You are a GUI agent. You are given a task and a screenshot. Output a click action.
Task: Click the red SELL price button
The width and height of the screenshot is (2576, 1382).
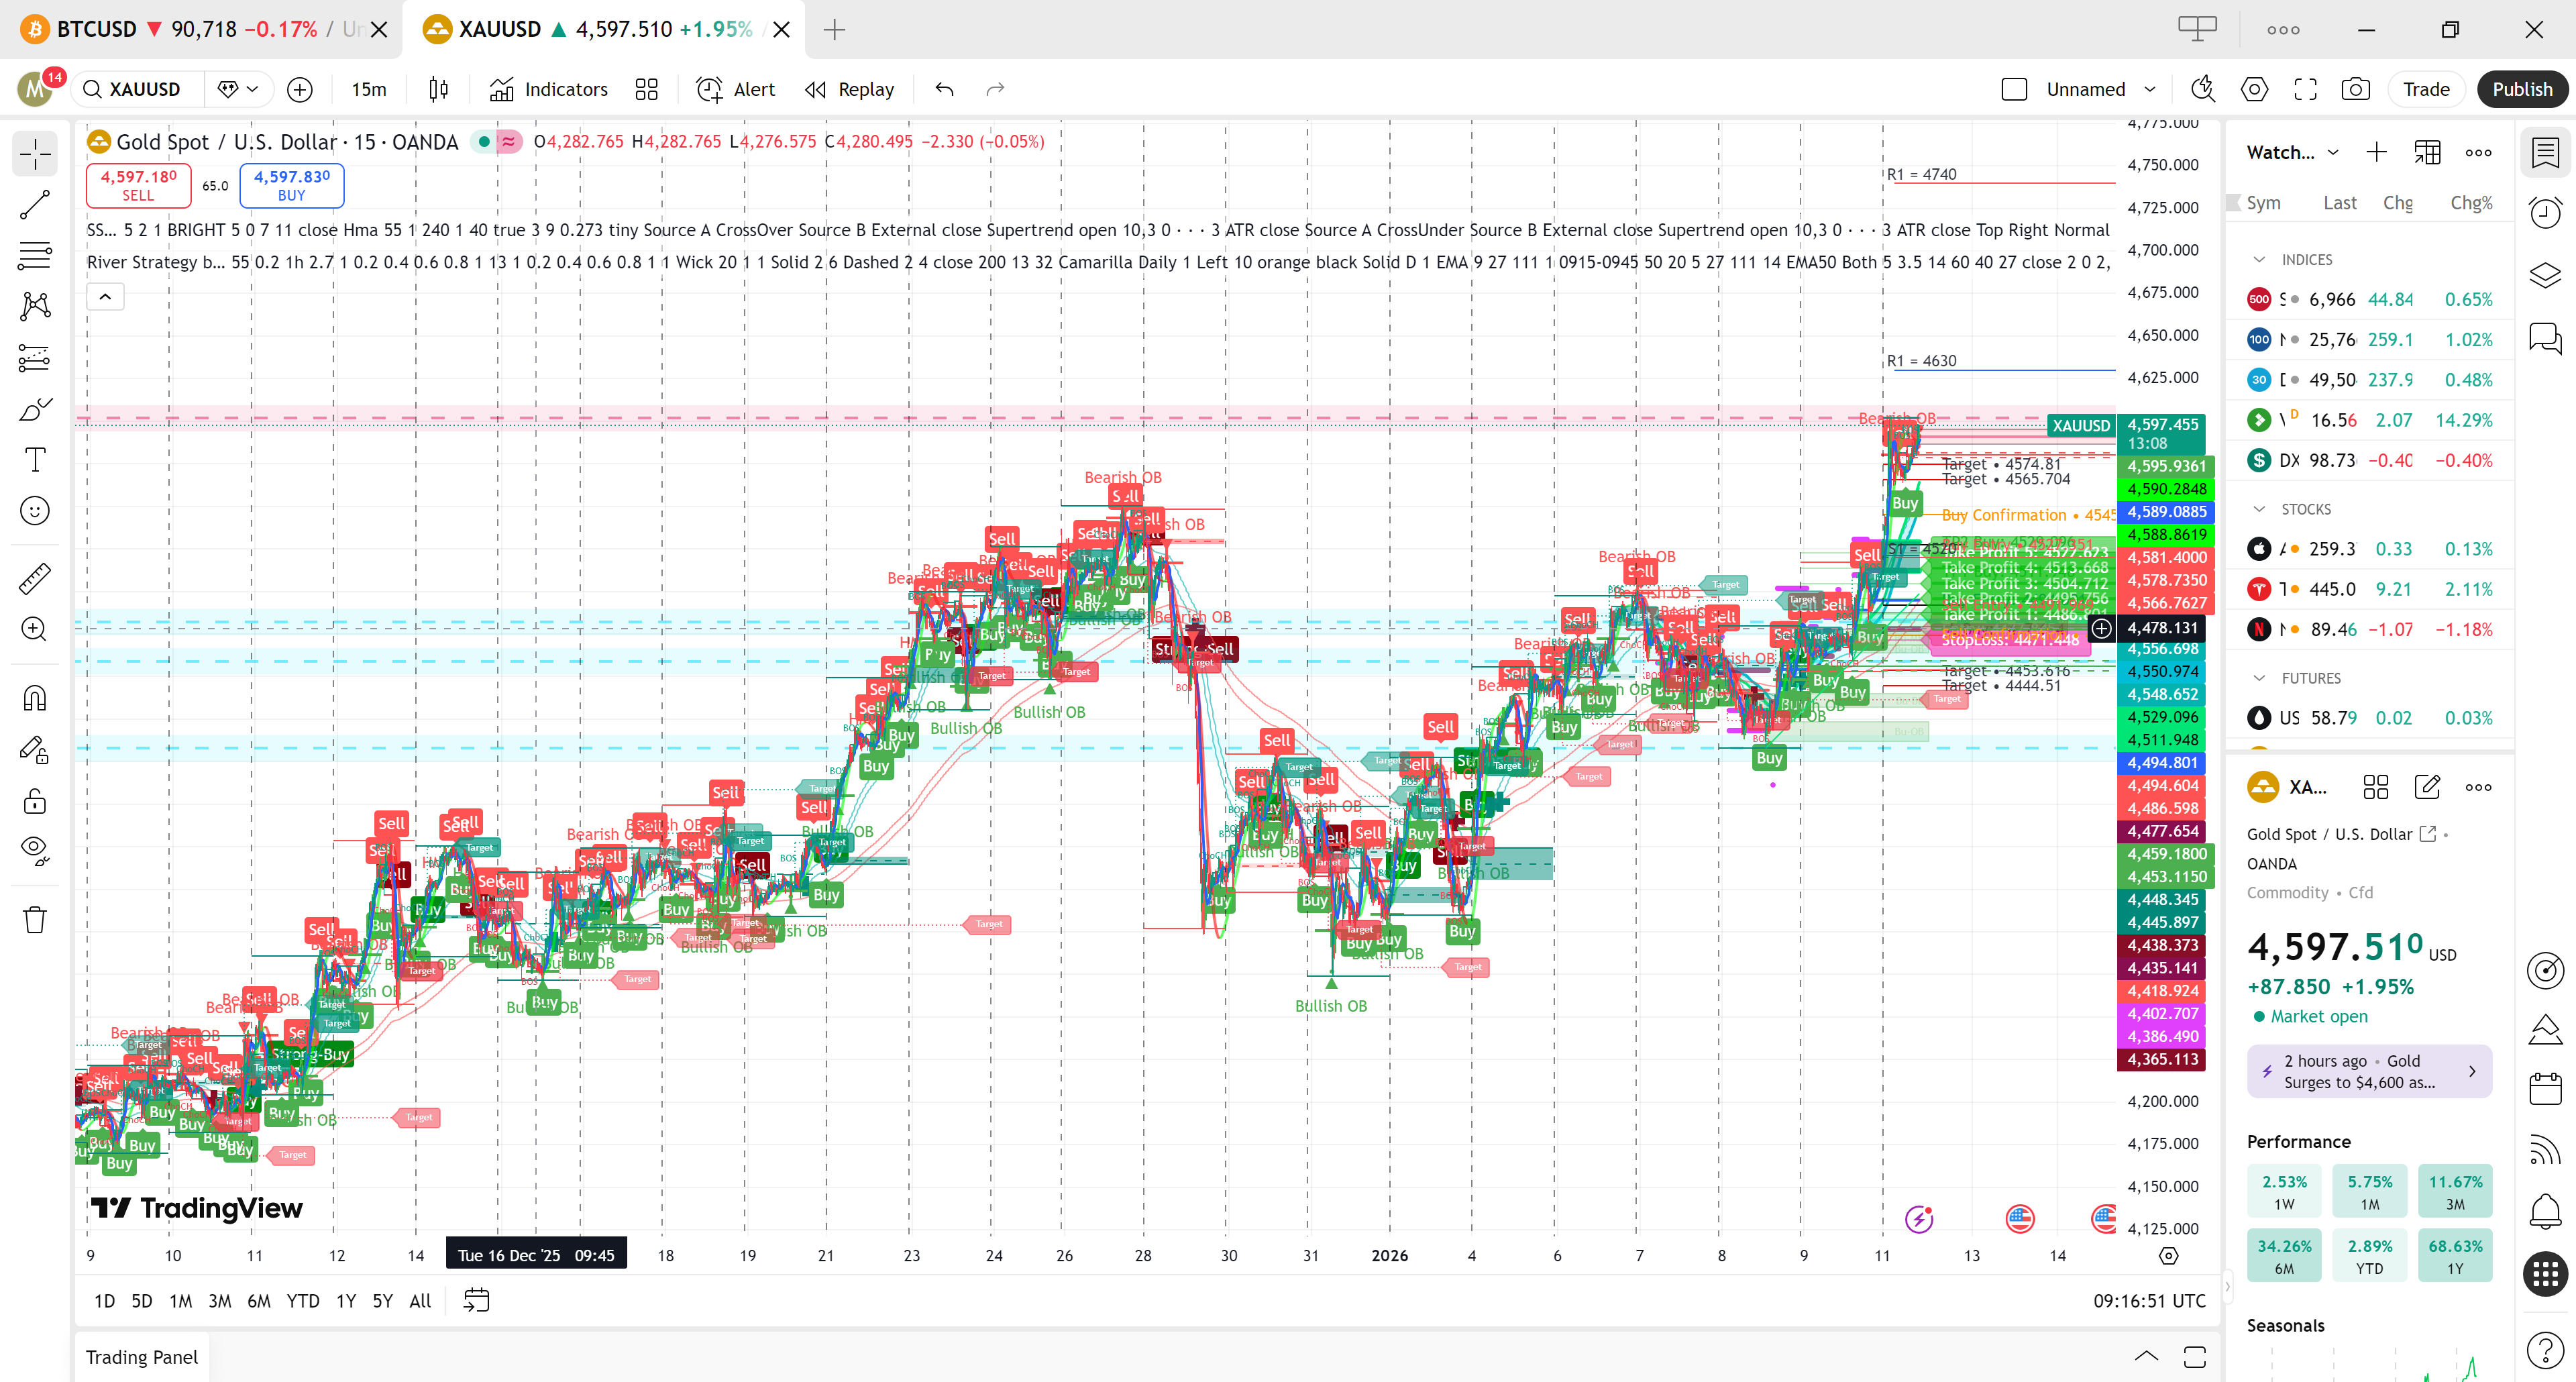(x=138, y=185)
